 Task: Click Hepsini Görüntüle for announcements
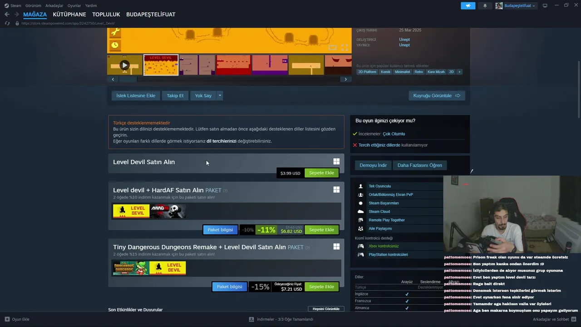point(326,309)
